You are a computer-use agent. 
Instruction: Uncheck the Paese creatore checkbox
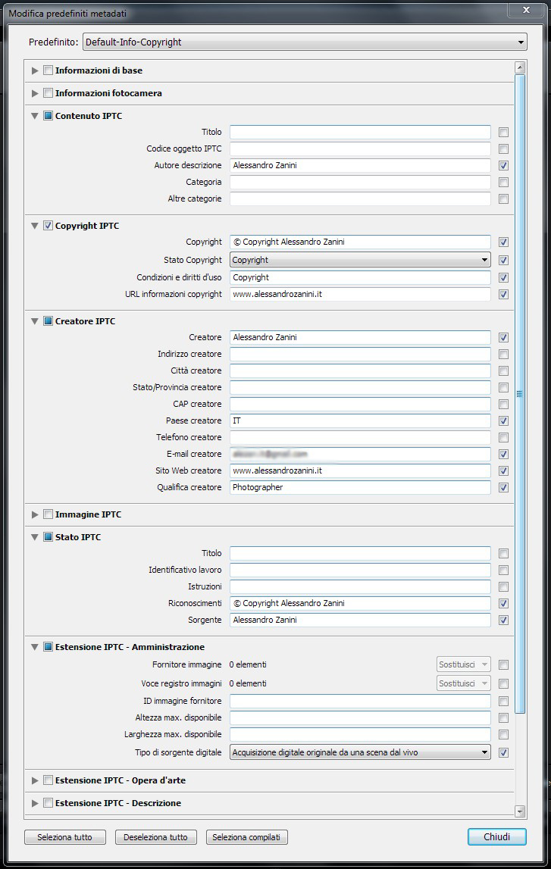click(x=504, y=421)
